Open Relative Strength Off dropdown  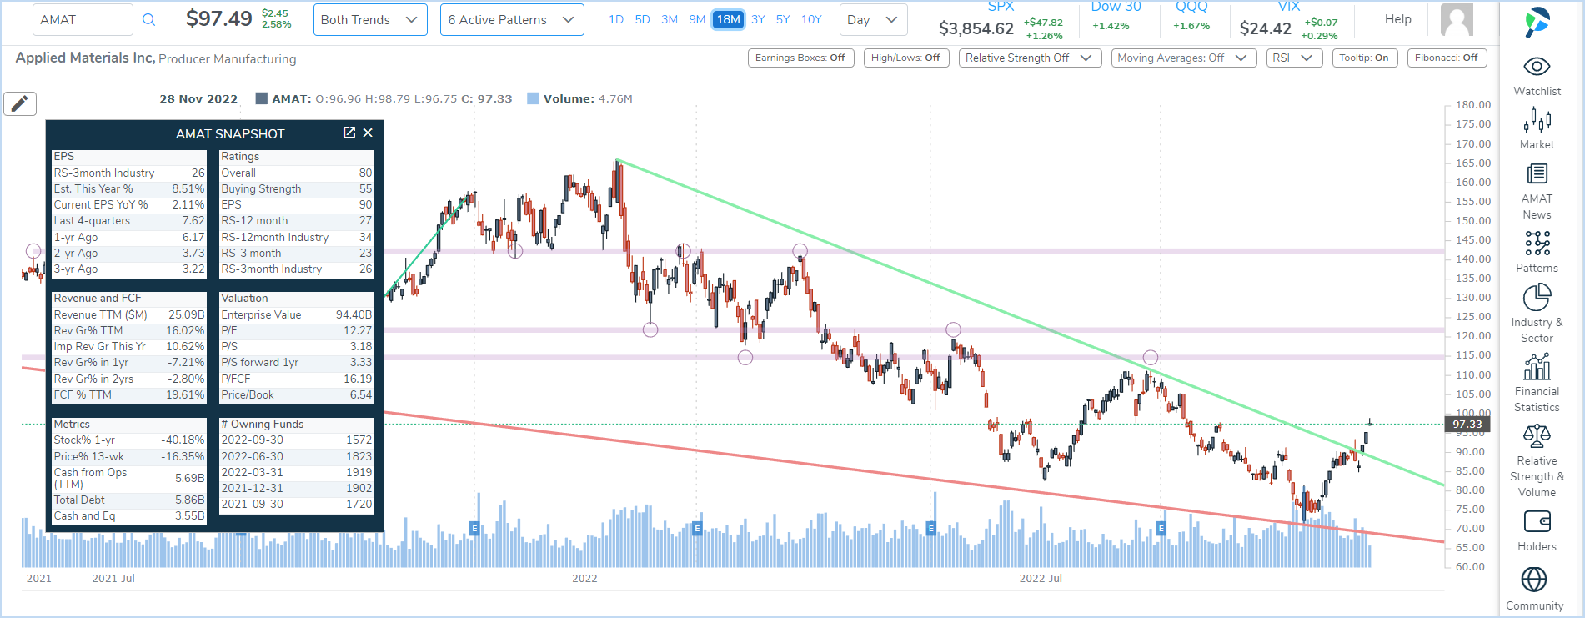(x=1030, y=58)
